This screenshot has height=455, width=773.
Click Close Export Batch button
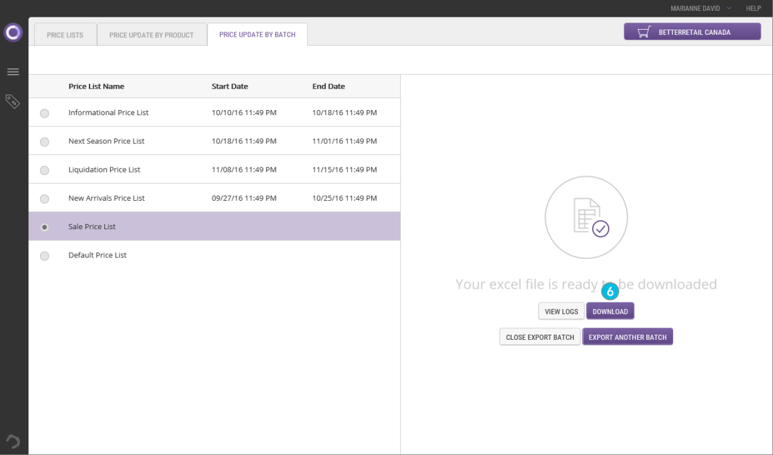(540, 337)
